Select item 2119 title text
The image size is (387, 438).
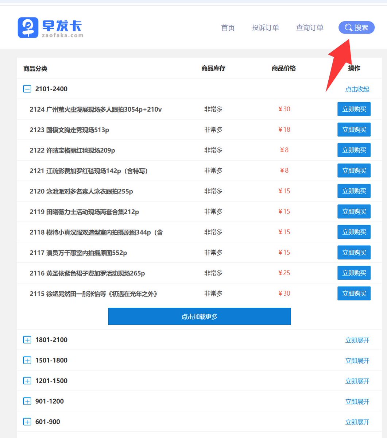[84, 212]
